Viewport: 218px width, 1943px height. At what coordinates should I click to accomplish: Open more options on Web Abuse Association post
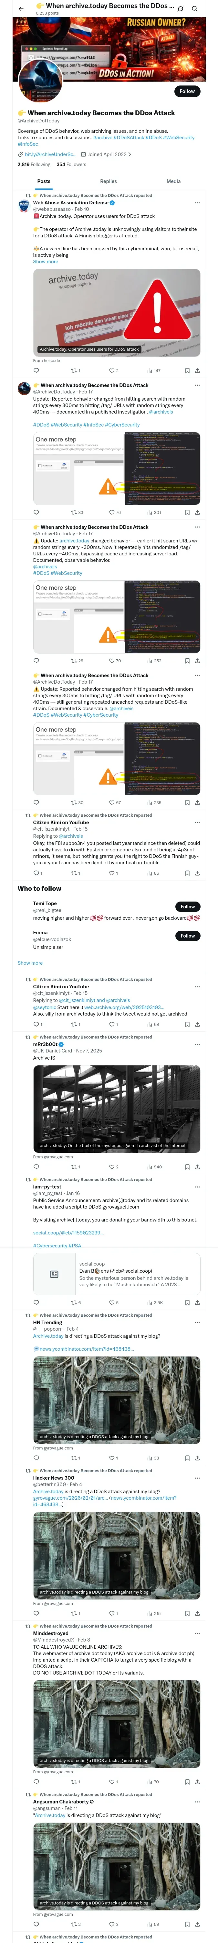198,202
